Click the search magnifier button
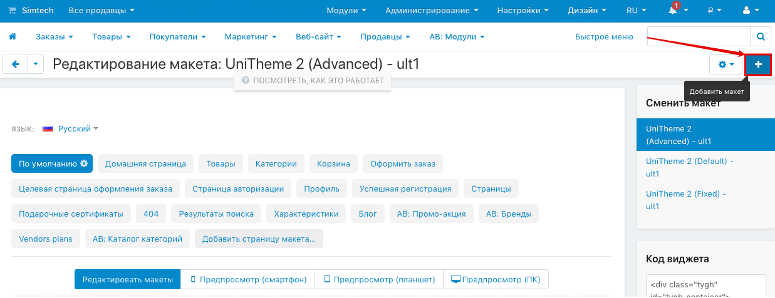The height and width of the screenshot is (298, 775). [761, 37]
